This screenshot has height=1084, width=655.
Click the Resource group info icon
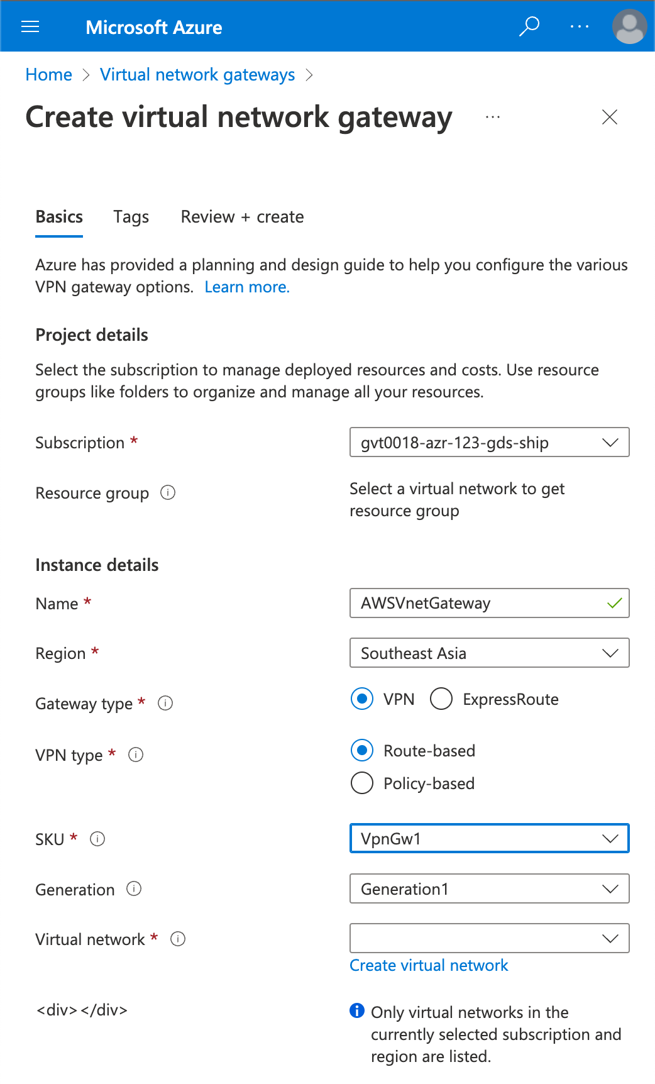168,492
